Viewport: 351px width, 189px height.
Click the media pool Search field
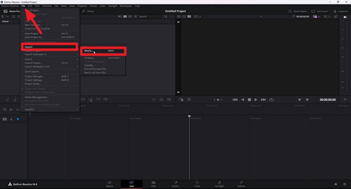click(149, 17)
